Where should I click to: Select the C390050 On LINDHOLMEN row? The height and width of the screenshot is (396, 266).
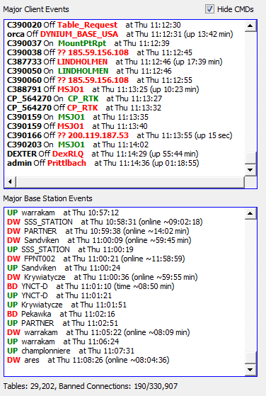point(89,71)
